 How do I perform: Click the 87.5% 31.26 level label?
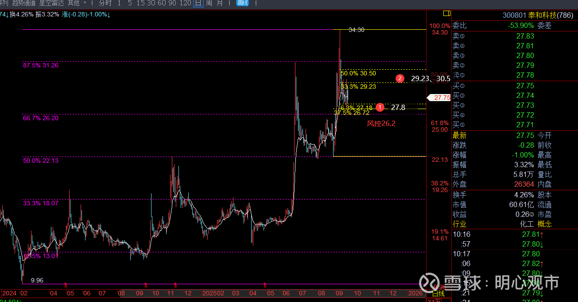point(41,65)
